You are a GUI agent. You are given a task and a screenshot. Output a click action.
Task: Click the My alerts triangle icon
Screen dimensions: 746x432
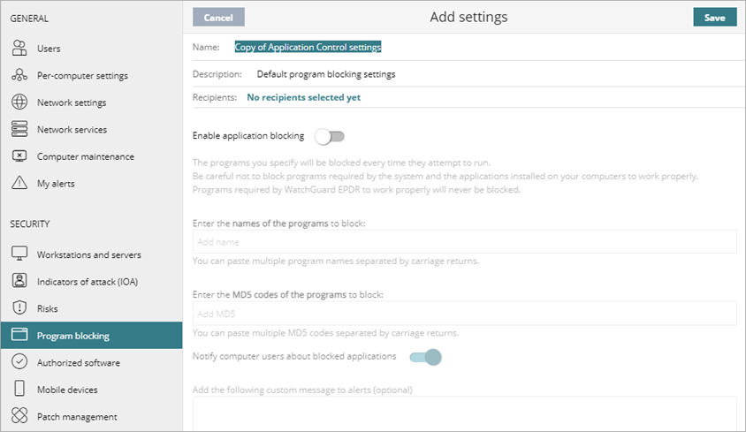[19, 184]
